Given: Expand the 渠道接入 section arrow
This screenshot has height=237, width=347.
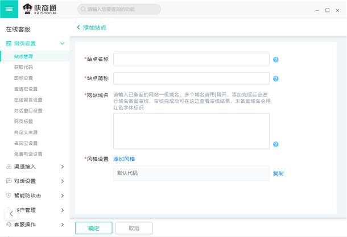Looking at the screenshot, I should (x=62, y=167).
